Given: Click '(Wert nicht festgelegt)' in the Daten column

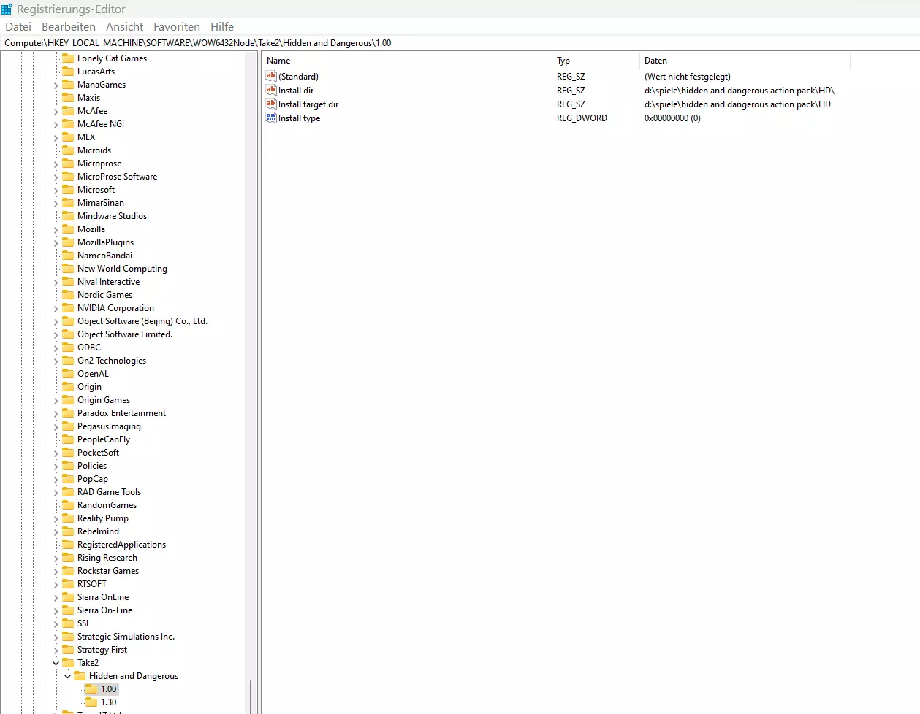Looking at the screenshot, I should (x=688, y=77).
